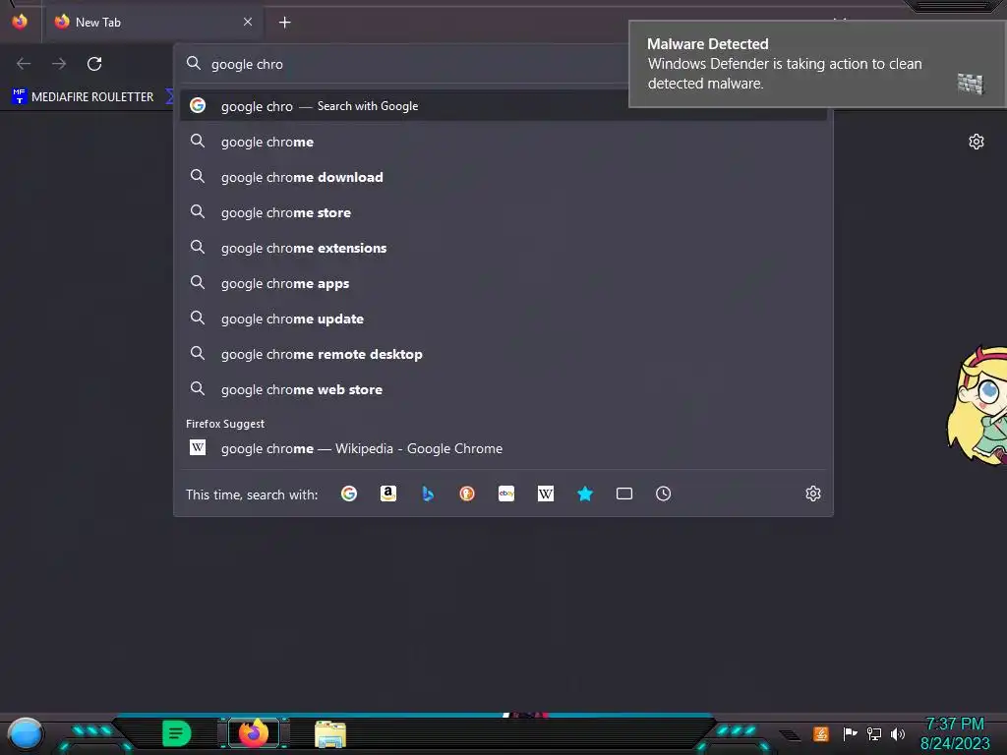Click the Windows Defender wall icon in notification
This screenshot has height=755, width=1007.
pyautogui.click(x=971, y=84)
